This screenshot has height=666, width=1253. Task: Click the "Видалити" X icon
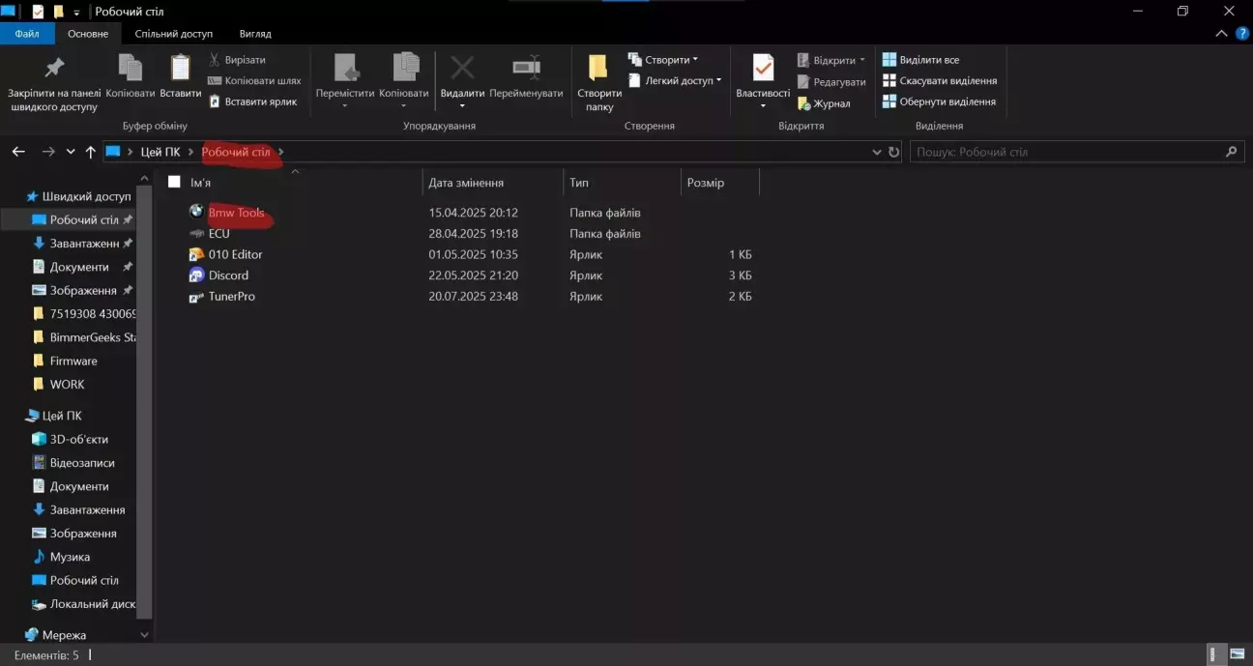click(x=462, y=68)
